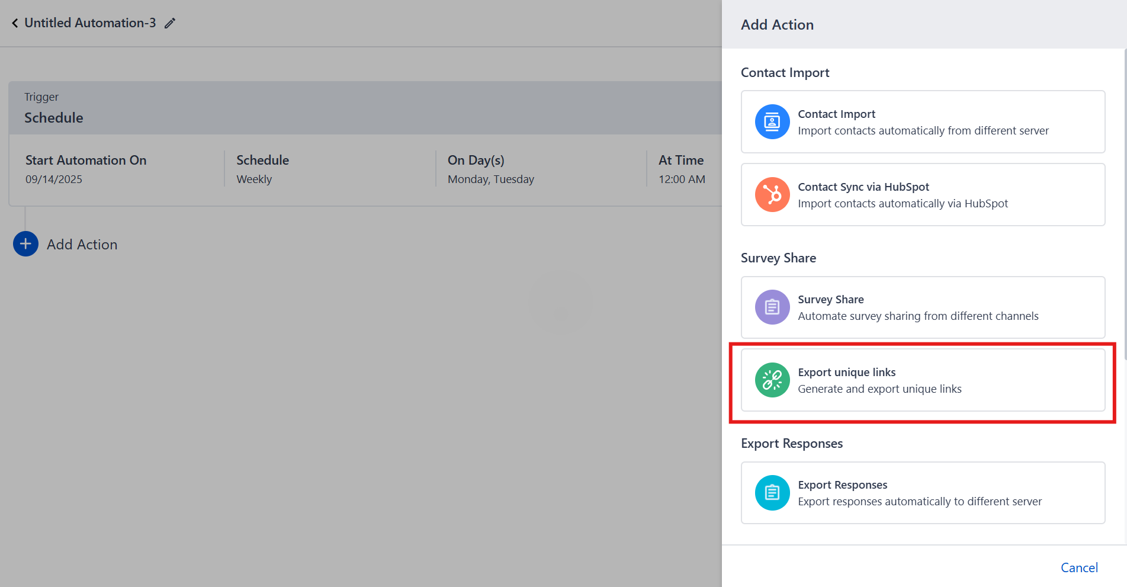
Task: Select Contact Sync via HubSpot title
Action: click(x=863, y=187)
